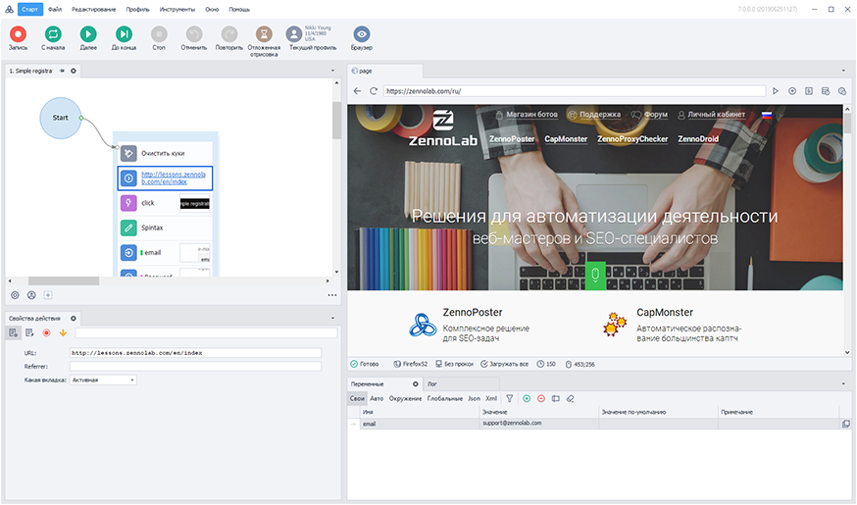Open the Окно menu
This screenshot has width=857, height=505.
212,9
